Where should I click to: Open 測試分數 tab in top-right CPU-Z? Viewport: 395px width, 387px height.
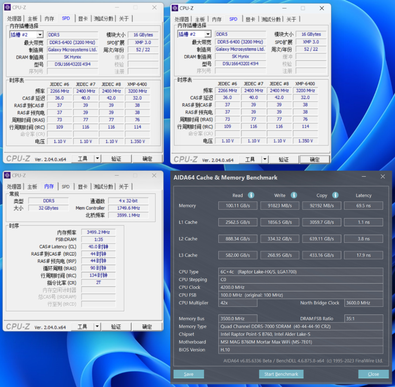(271, 19)
